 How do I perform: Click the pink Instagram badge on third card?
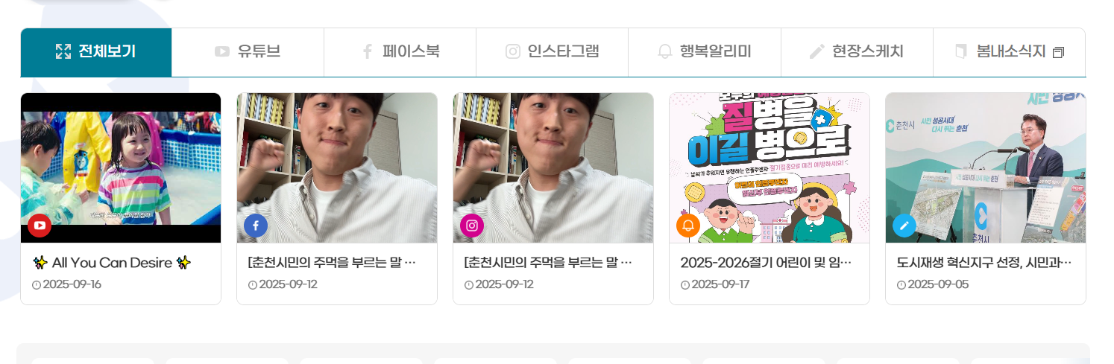click(472, 225)
